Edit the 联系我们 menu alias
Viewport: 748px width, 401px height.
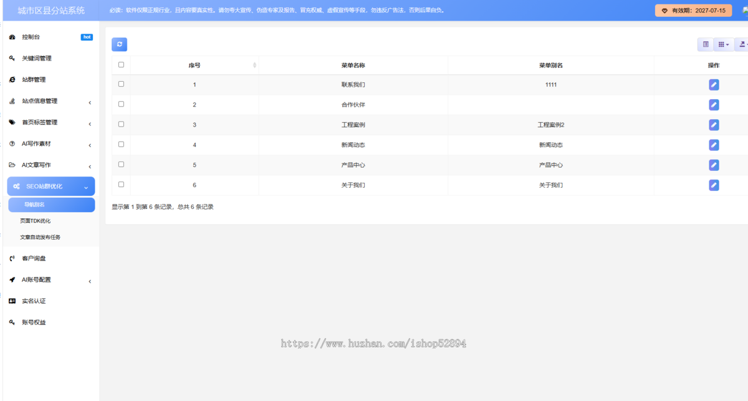coord(714,85)
